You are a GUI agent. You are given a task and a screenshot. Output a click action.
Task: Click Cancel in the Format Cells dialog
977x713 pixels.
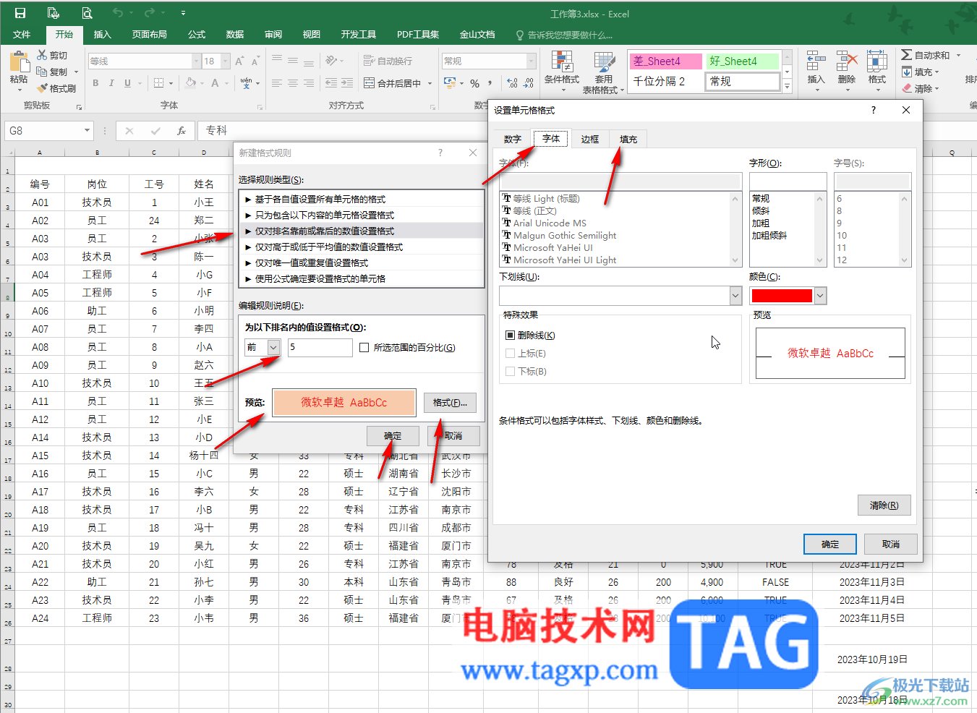[x=891, y=545]
